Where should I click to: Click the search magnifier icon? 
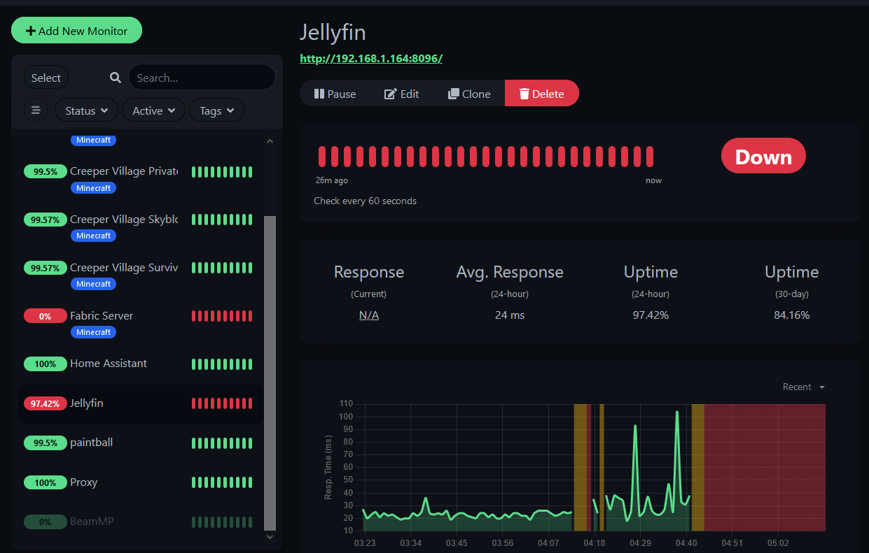click(x=116, y=78)
